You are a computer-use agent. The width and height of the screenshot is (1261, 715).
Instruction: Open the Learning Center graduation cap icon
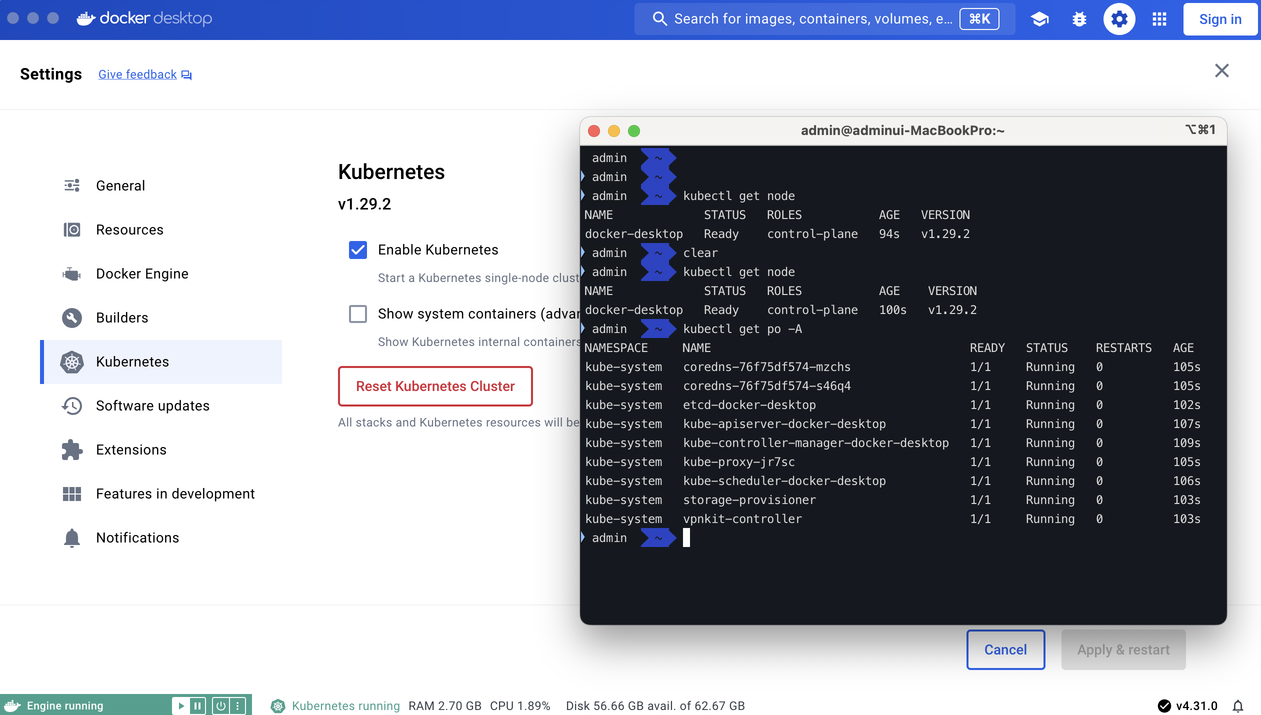click(x=1039, y=19)
